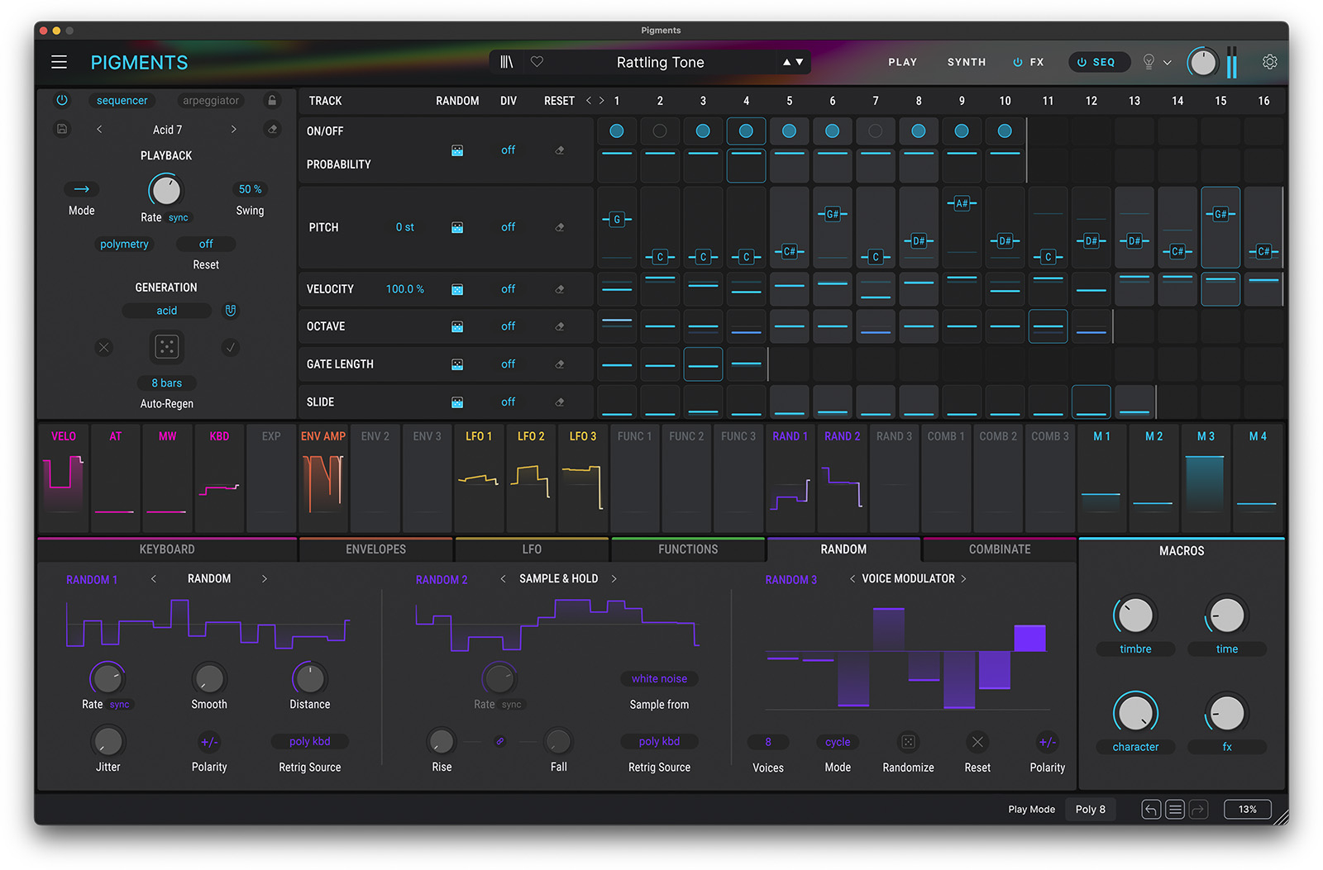Enable step 7 in ON/OFF row
The image size is (1323, 870).
[x=875, y=131]
